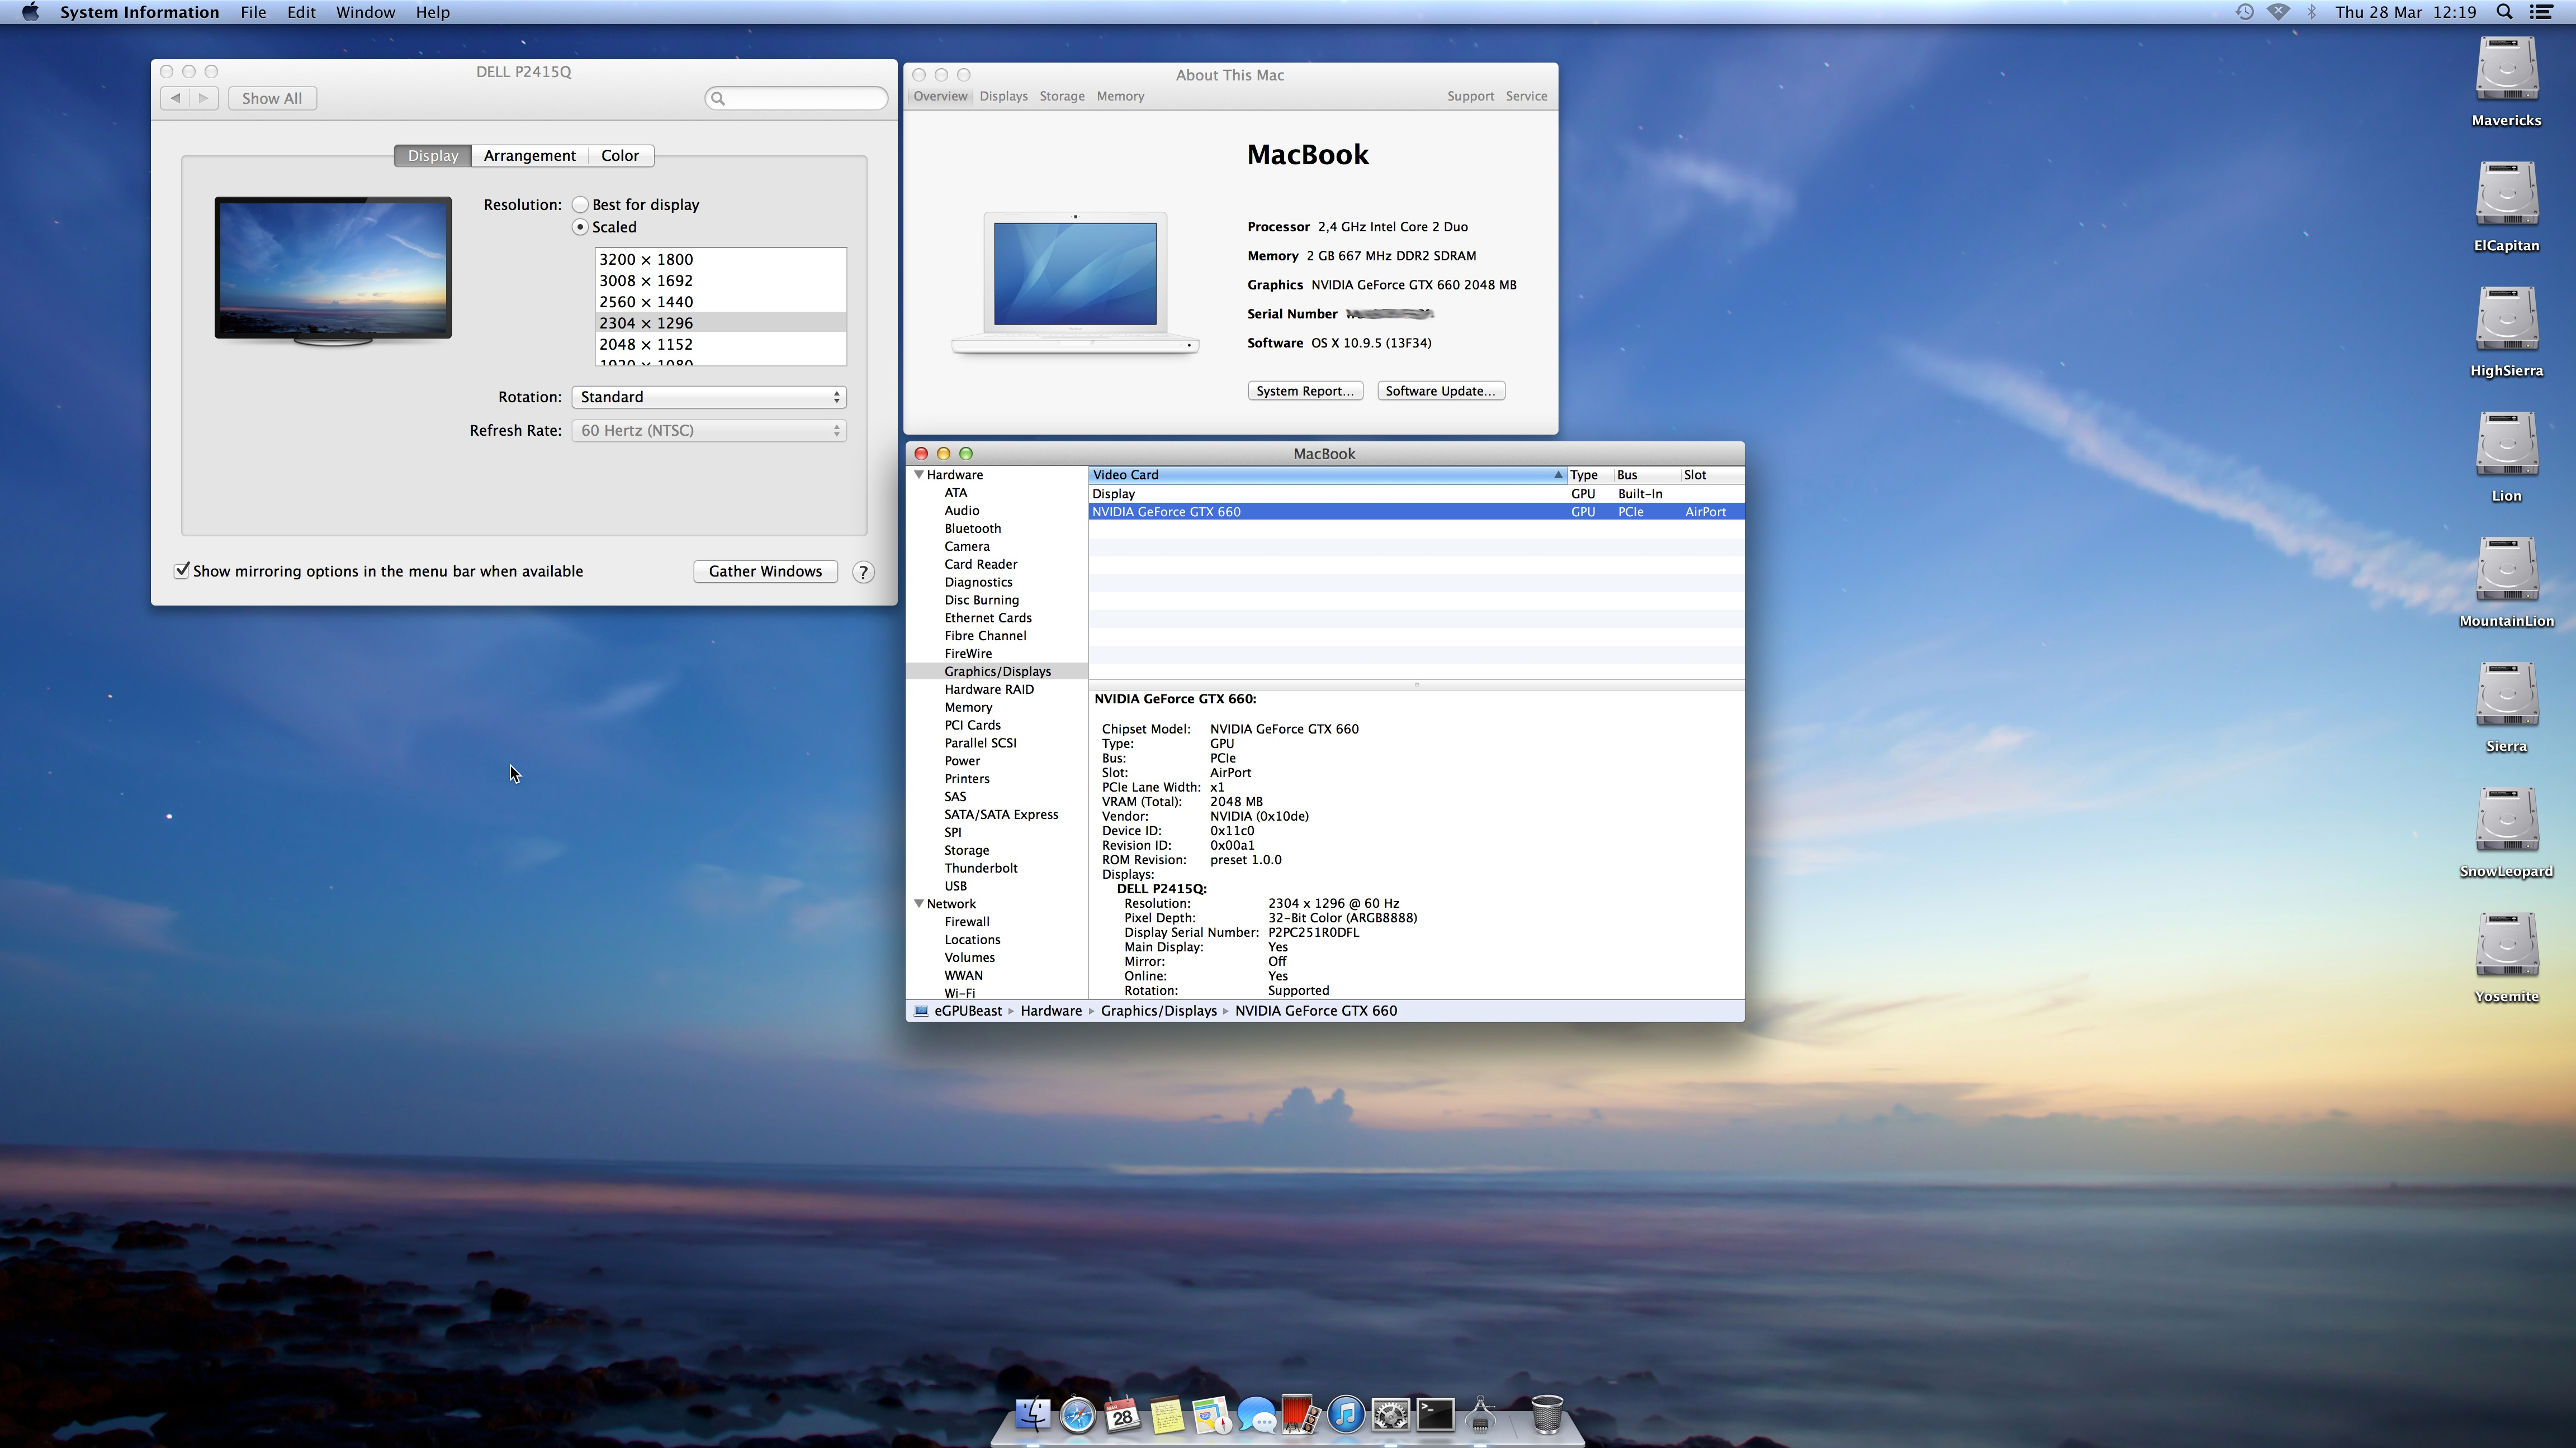Viewport: 2576px width, 1448px height.
Task: Collapse the Network tree section
Action: (918, 903)
